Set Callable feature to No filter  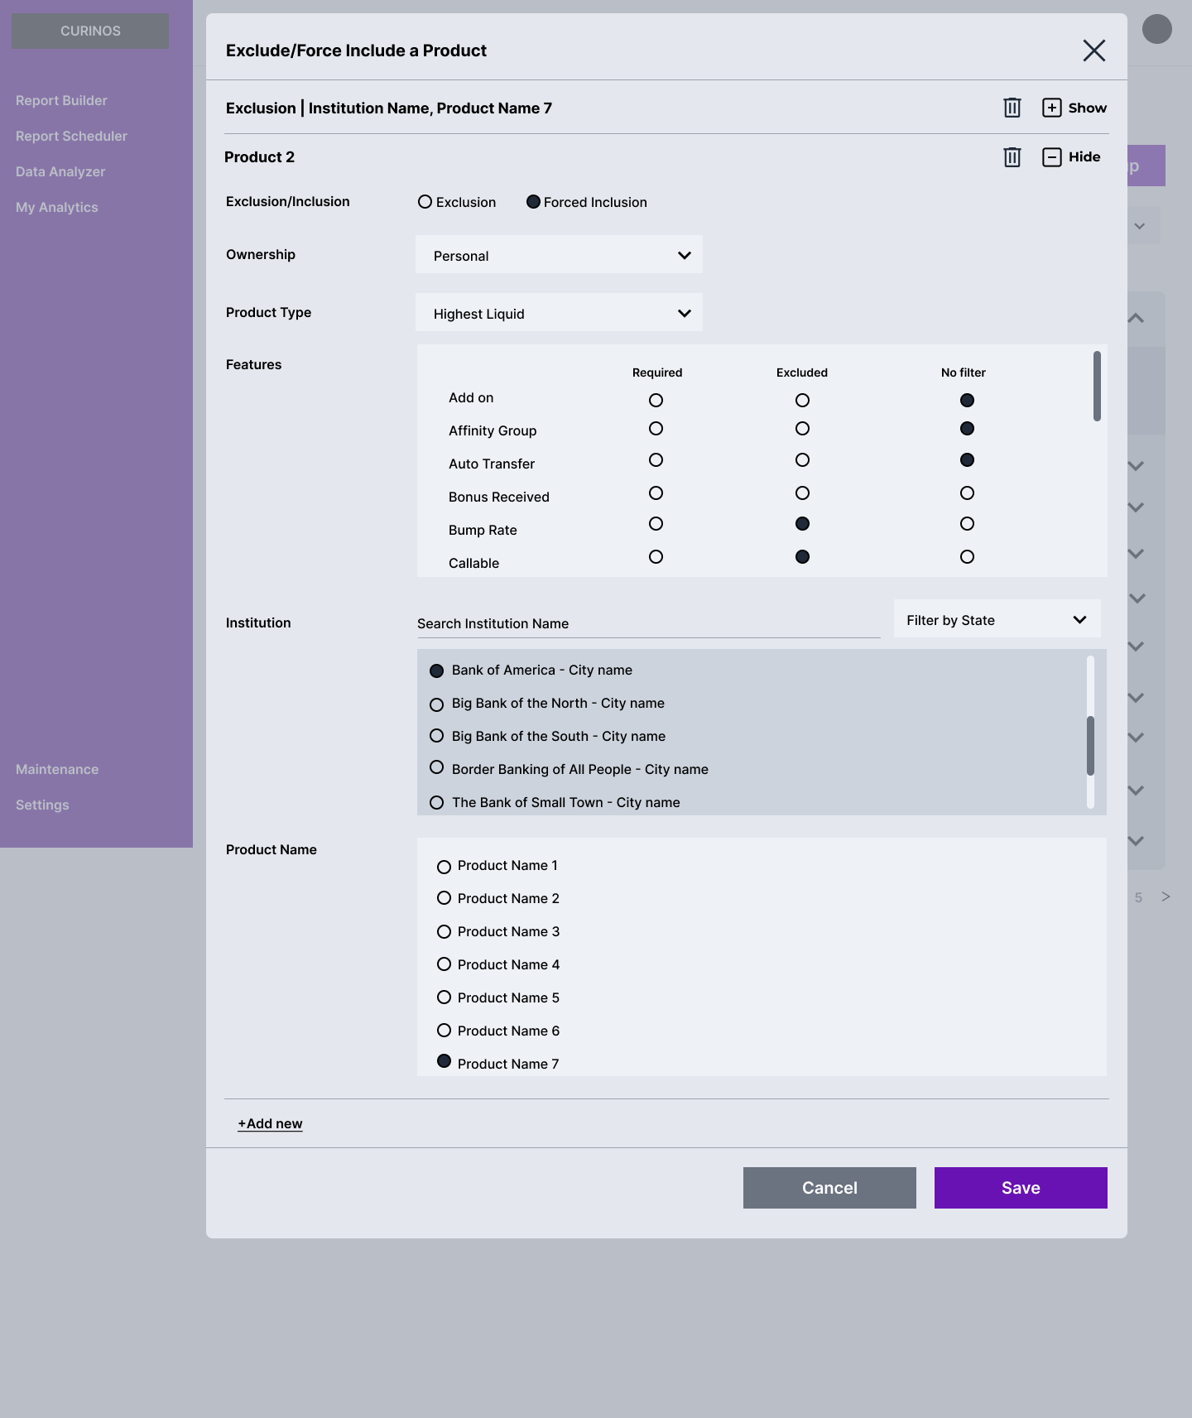(x=967, y=557)
